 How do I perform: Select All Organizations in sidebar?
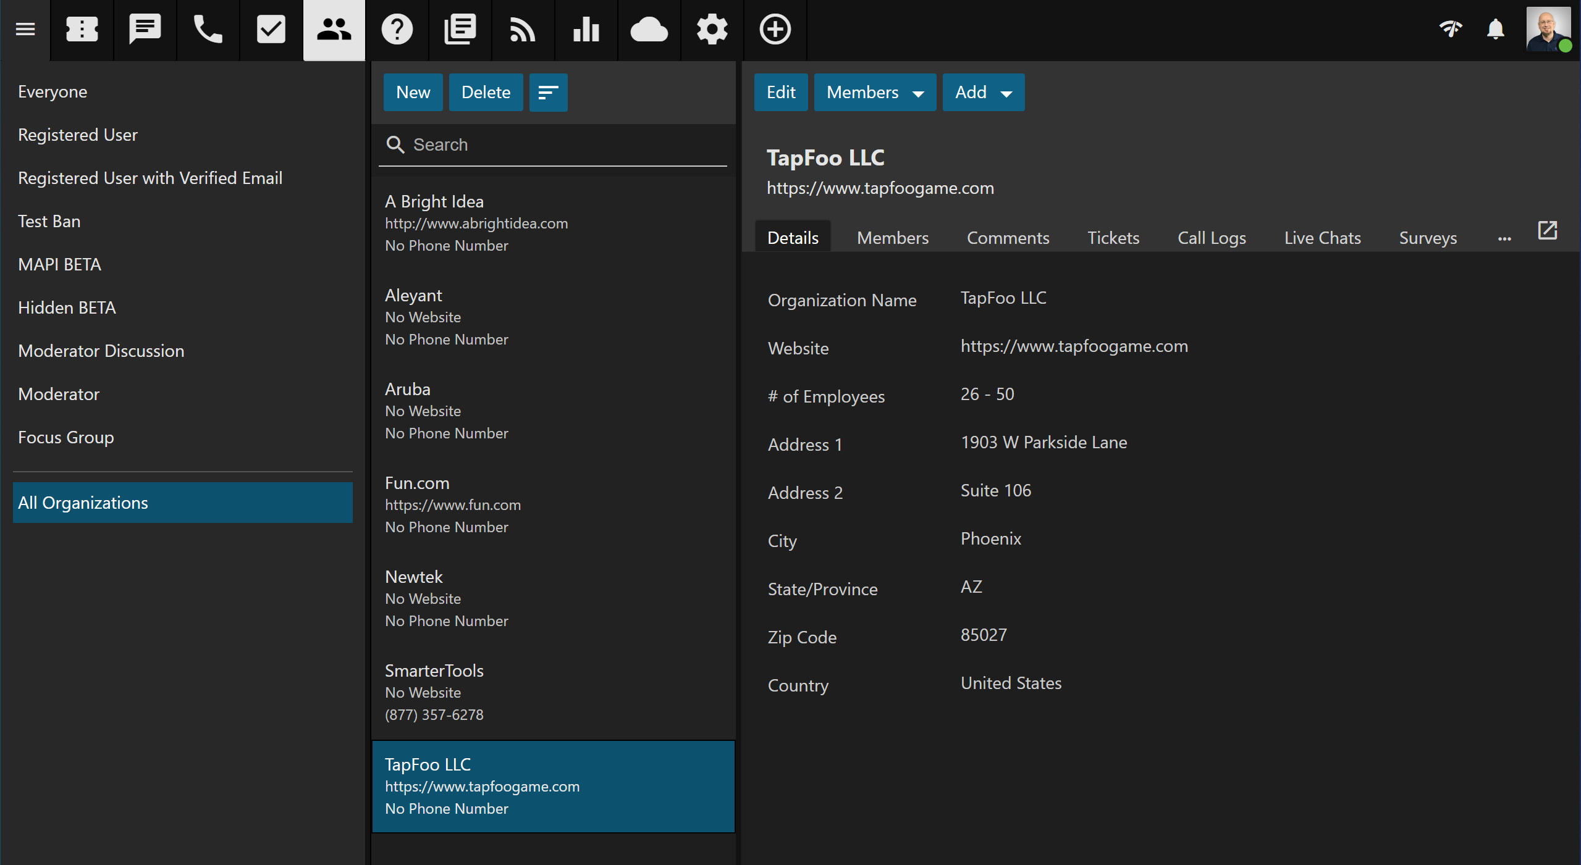tap(183, 503)
